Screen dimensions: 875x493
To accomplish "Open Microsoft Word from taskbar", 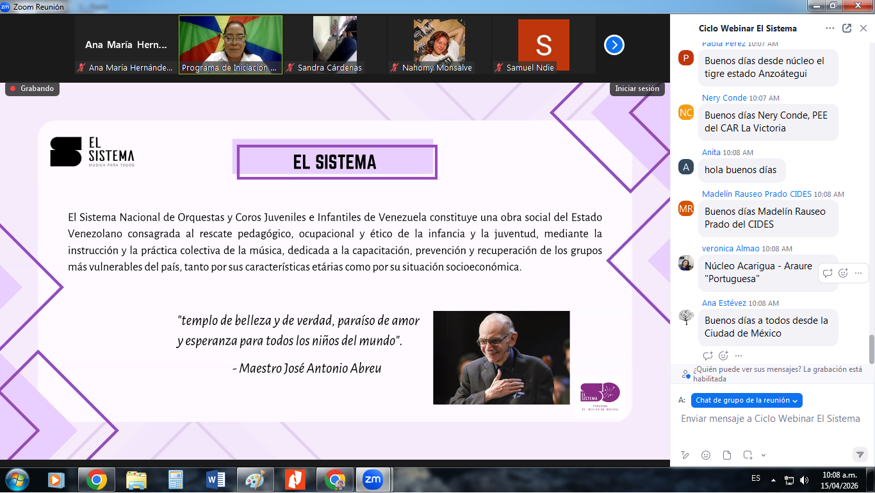I will point(215,479).
